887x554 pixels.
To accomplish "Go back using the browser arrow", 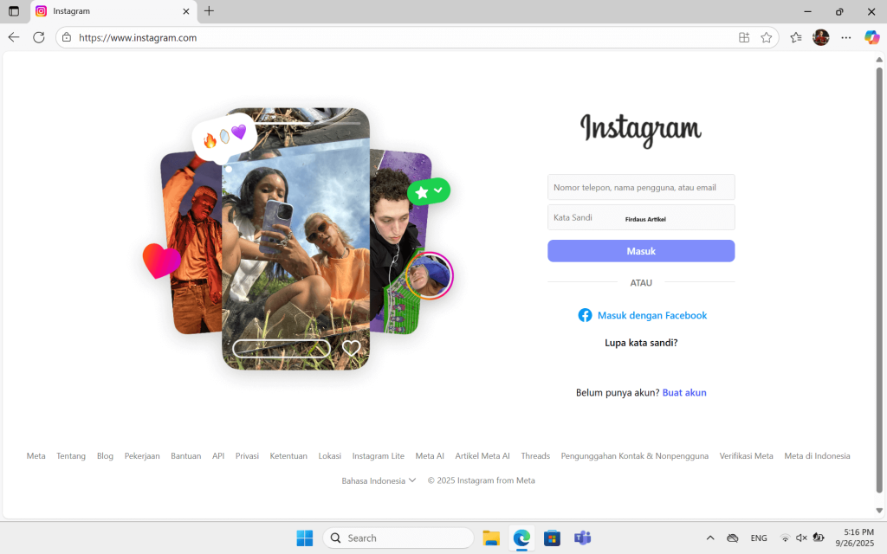I will click(14, 37).
